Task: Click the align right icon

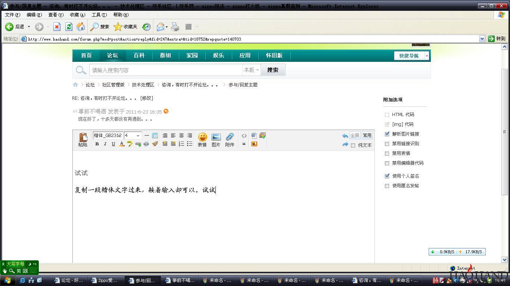Action: pos(190,136)
